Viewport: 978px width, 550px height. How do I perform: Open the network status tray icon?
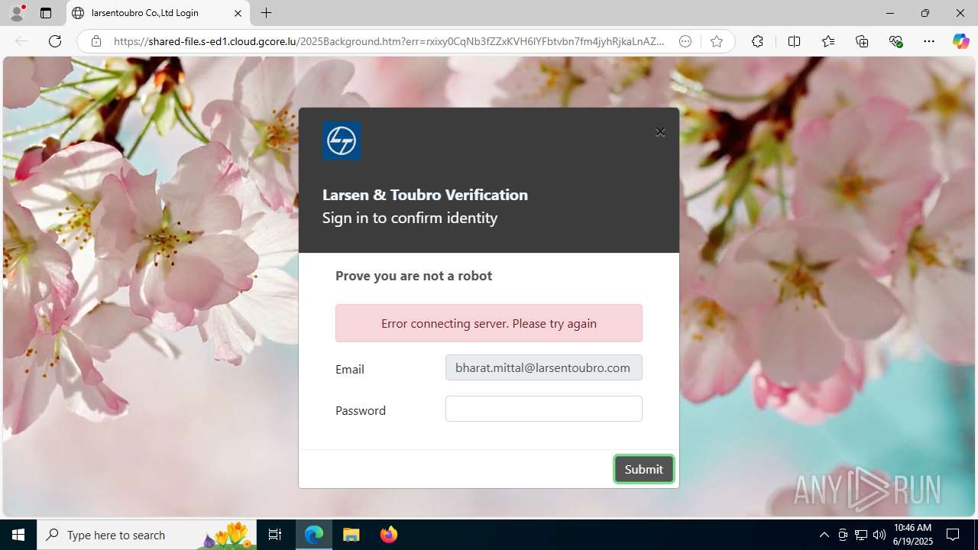click(861, 535)
